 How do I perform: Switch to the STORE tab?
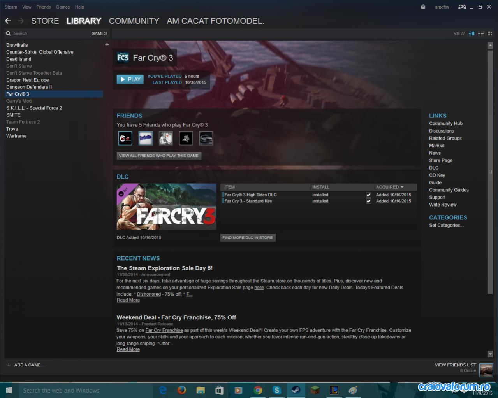coord(45,21)
